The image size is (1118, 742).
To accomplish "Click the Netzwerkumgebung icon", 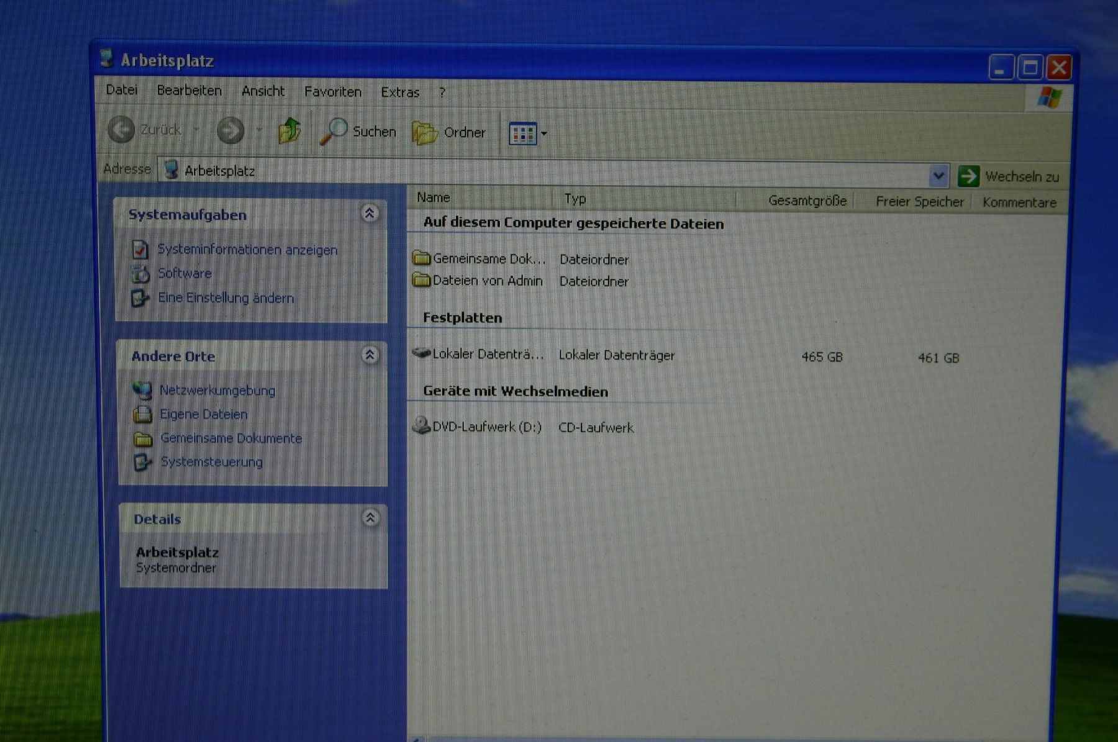I will [x=142, y=390].
